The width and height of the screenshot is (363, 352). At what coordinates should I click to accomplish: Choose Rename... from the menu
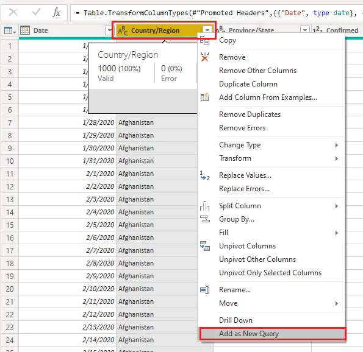[x=271, y=290]
